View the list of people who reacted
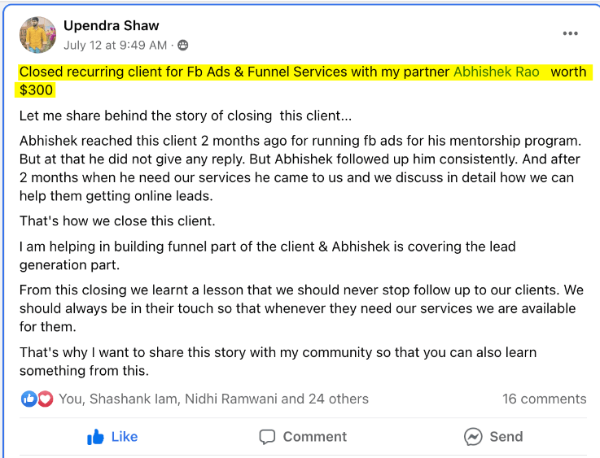Image resolution: width=600 pixels, height=458 pixels. [213, 399]
